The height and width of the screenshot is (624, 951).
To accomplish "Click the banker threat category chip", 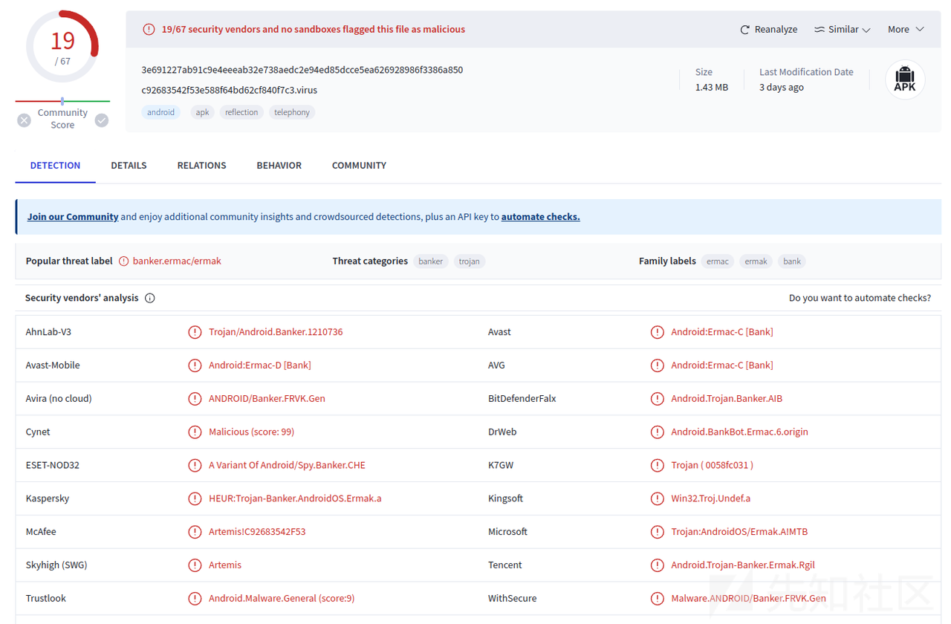I will click(430, 261).
